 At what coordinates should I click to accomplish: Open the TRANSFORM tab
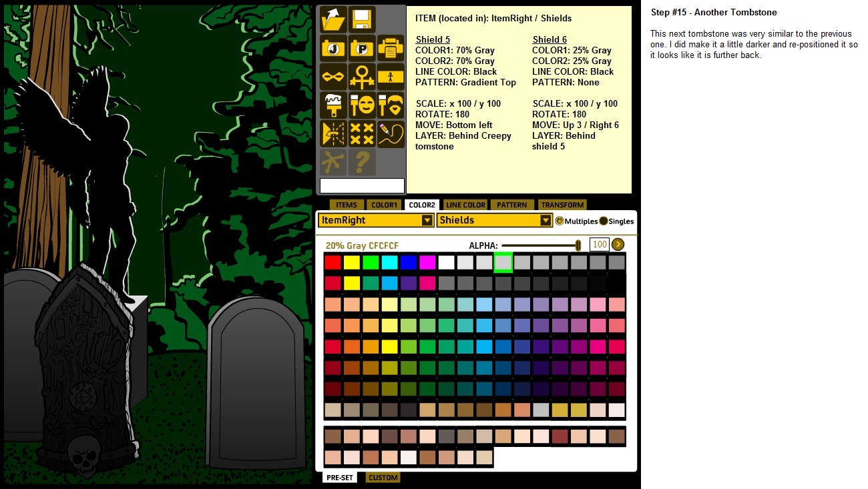coord(562,205)
